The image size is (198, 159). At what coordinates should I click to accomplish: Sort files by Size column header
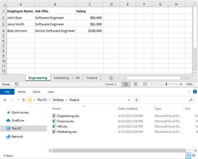coord(188,109)
